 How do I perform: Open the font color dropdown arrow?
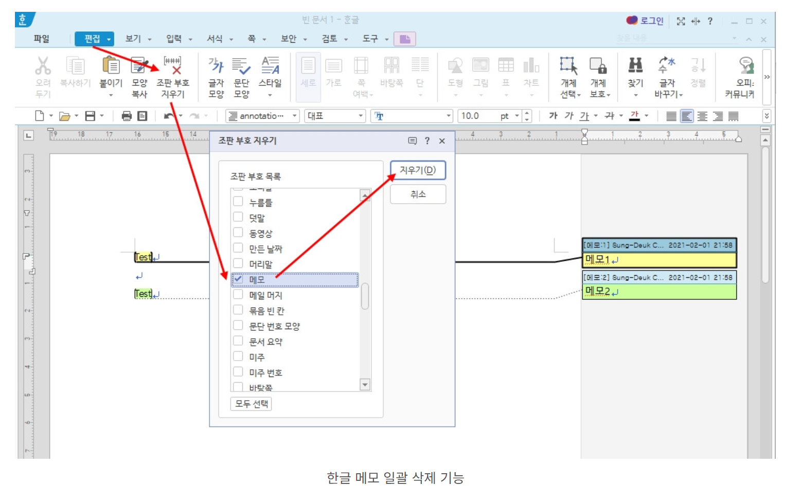[x=646, y=116]
